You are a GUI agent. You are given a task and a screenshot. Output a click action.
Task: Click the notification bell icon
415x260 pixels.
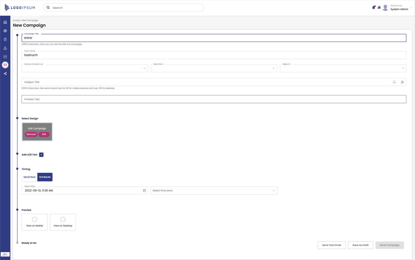coord(373,7)
